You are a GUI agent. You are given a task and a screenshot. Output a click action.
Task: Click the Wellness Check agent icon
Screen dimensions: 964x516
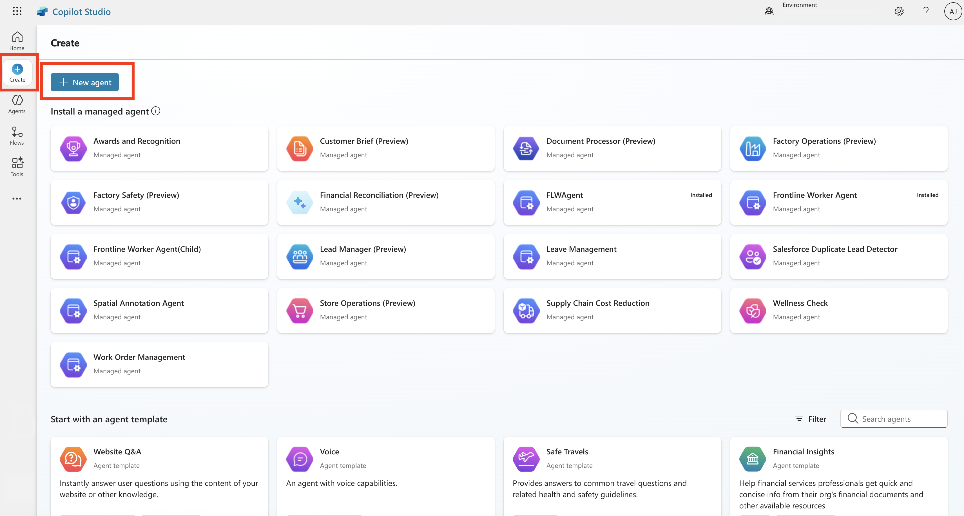pos(753,310)
